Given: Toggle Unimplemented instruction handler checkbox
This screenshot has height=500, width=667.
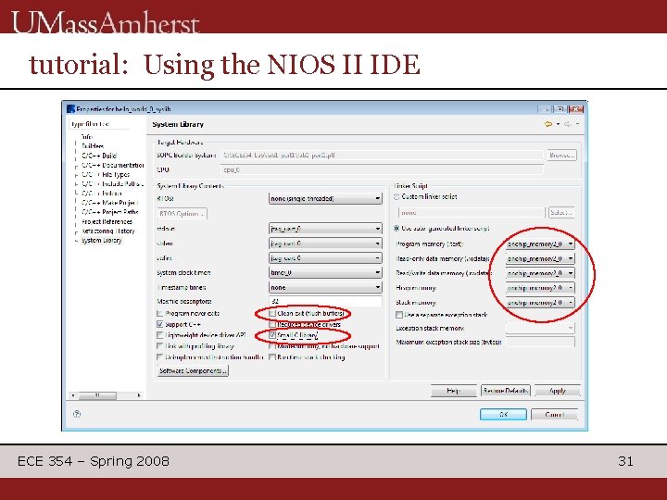Looking at the screenshot, I should [160, 357].
